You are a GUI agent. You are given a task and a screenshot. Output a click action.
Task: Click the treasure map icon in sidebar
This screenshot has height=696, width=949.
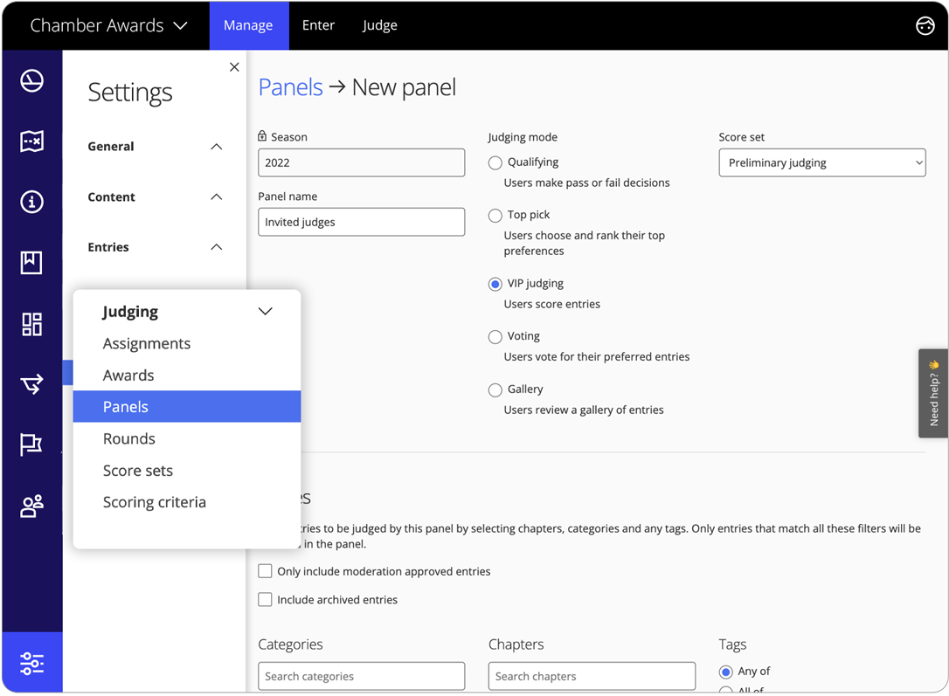point(32,141)
